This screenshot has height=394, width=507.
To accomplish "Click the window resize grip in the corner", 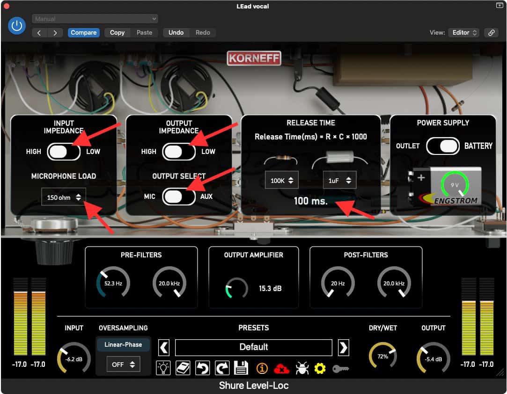I will [x=500, y=372].
